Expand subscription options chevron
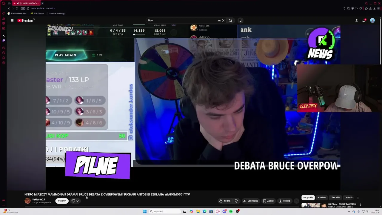Viewport: 382px width, 215px height. point(78,201)
